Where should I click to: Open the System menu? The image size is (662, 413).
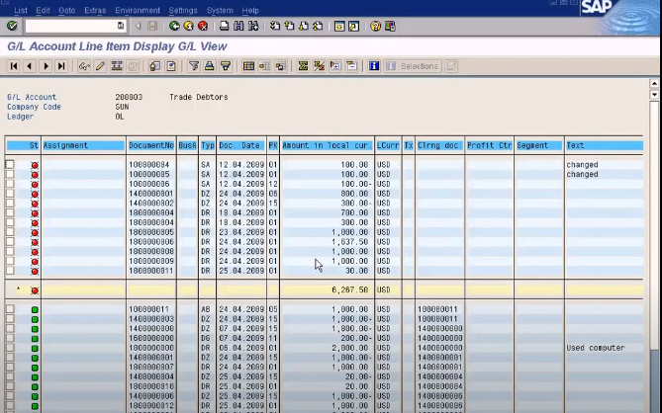click(220, 10)
